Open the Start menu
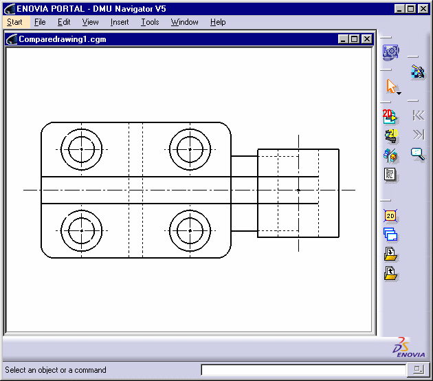This screenshot has height=381, width=433. click(14, 22)
